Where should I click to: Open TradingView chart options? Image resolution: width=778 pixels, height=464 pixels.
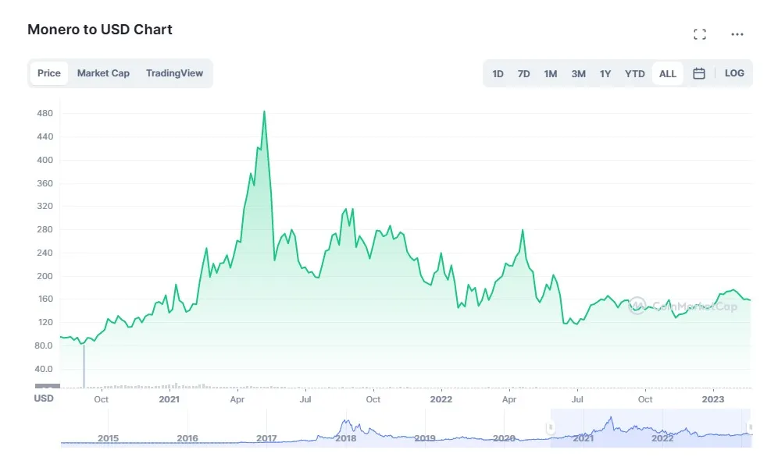click(174, 73)
